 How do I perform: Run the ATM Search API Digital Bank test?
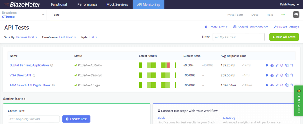tap(267, 85)
